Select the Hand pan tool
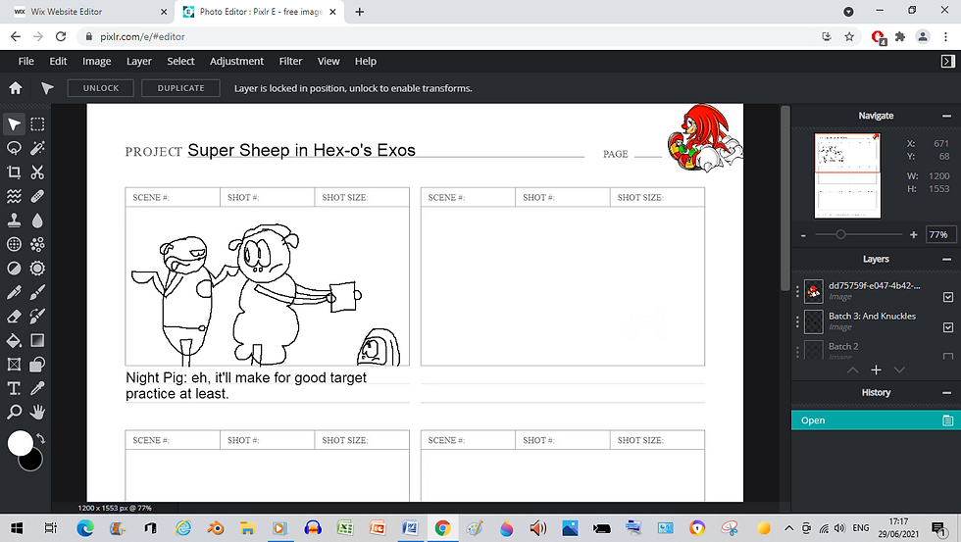This screenshot has width=961, height=542. click(37, 413)
